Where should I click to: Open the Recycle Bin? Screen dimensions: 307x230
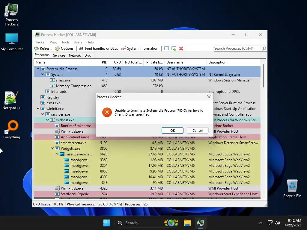pos(292,188)
